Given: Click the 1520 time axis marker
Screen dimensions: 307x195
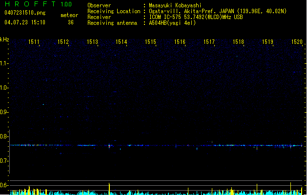Looking at the screenshot, I should point(297,42).
